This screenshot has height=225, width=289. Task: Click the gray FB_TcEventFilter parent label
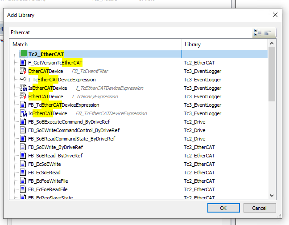[x=90, y=71]
